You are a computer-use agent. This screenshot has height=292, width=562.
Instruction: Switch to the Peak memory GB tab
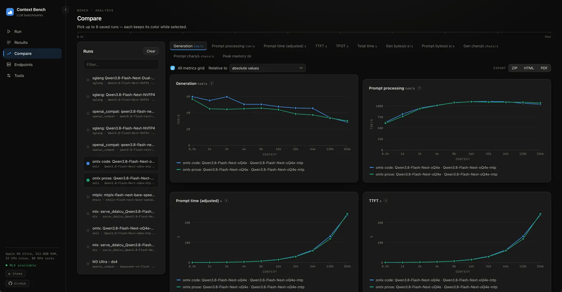tap(237, 56)
